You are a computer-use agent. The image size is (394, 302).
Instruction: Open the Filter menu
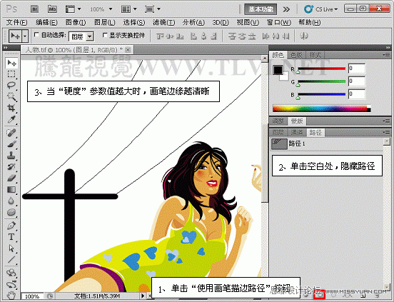tap(164, 23)
